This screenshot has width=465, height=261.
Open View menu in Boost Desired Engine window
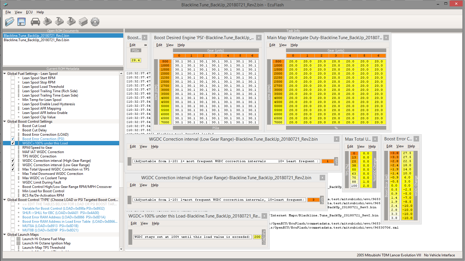(x=170, y=45)
